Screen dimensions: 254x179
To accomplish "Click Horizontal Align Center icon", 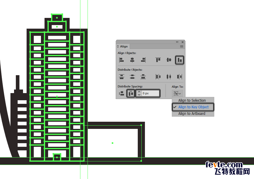I will 132,60.
